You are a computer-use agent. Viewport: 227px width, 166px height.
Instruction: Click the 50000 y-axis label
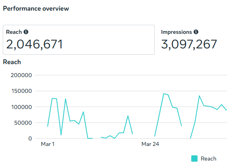[23, 123]
